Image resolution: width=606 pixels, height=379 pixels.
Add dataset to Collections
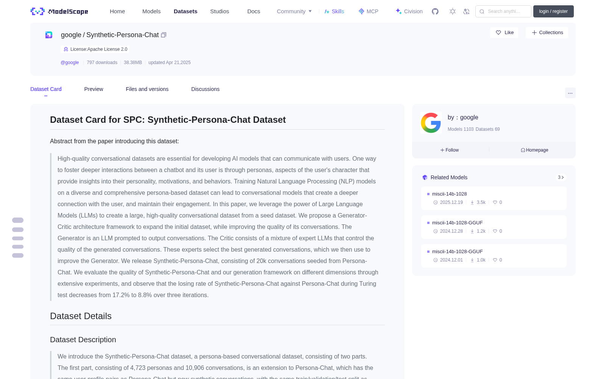point(547,33)
